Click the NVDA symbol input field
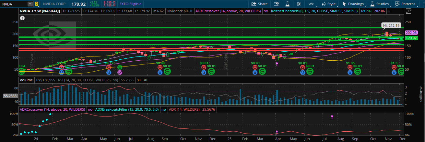 [x=14, y=4]
